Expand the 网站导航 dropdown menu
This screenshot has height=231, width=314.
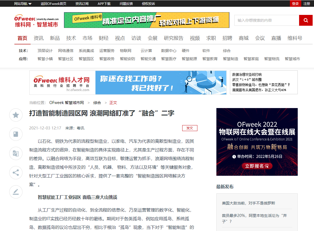pos(23,4)
